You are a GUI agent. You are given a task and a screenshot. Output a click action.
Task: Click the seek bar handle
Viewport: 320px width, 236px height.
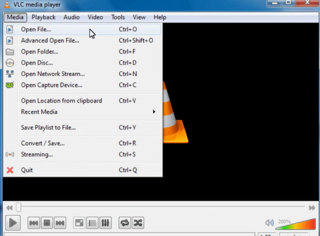[x=19, y=207]
